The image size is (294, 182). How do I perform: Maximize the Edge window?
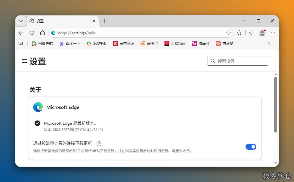(x=258, y=21)
